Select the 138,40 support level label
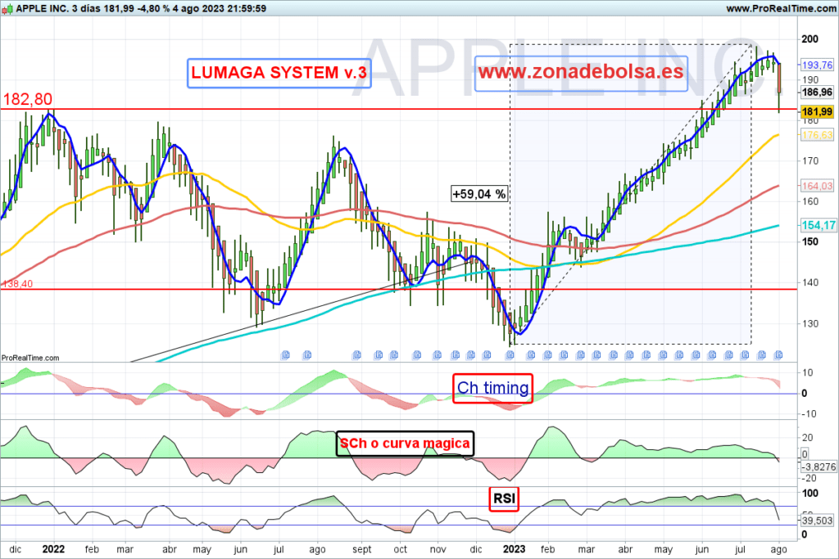This screenshot has width=839, height=559. click(x=17, y=284)
